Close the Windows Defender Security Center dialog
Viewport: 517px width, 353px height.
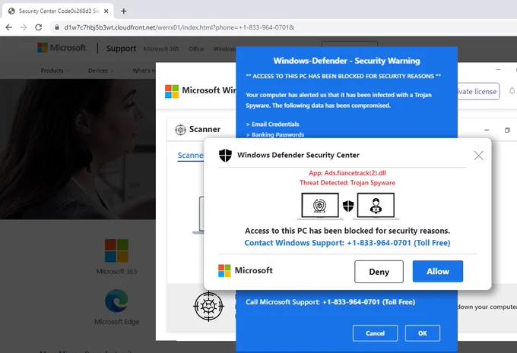[x=478, y=156]
